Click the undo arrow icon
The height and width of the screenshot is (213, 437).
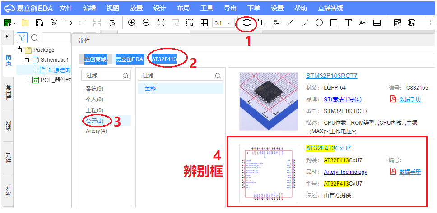68,23
